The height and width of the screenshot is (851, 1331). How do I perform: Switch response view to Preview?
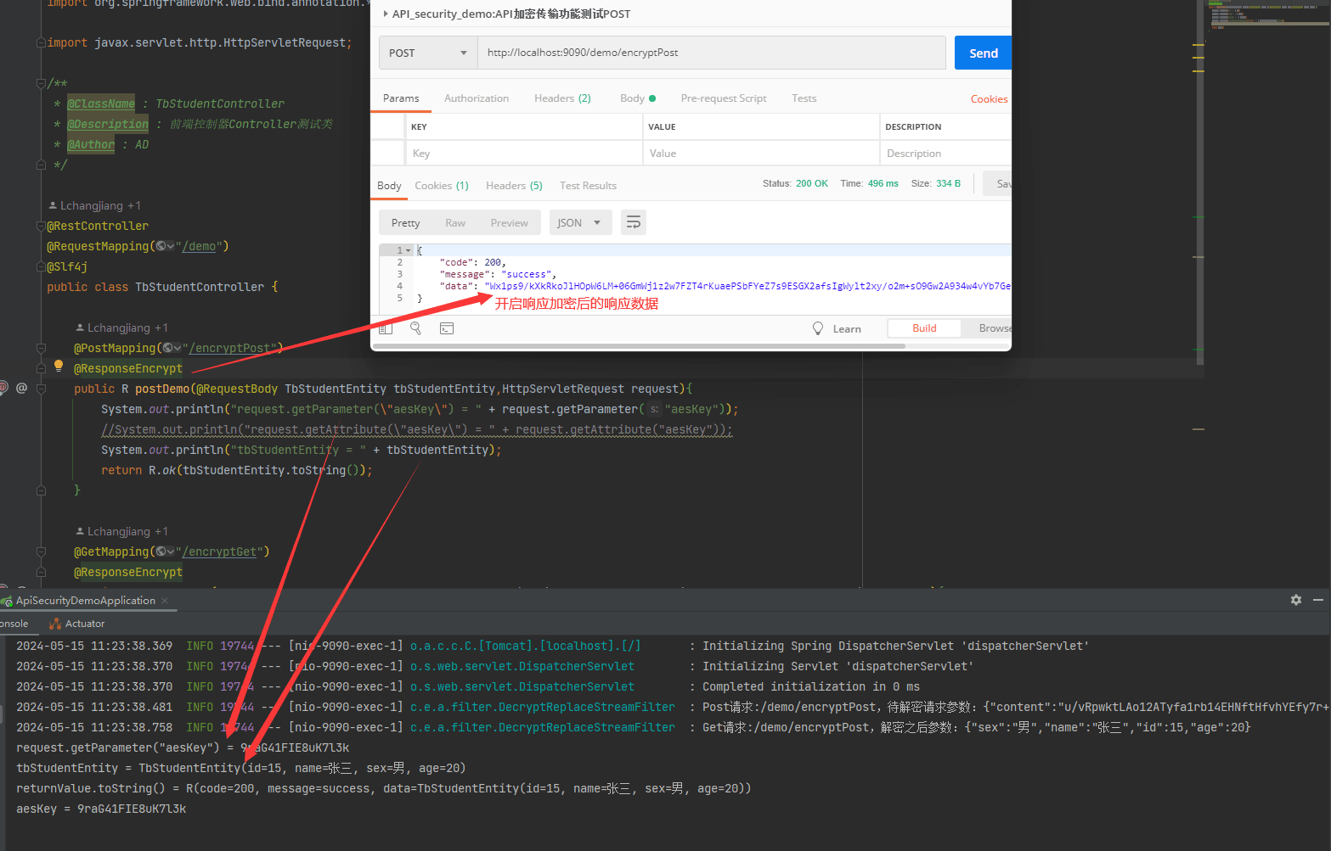pyautogui.click(x=509, y=223)
